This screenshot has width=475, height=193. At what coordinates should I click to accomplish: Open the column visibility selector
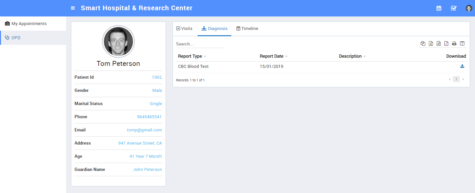click(462, 43)
